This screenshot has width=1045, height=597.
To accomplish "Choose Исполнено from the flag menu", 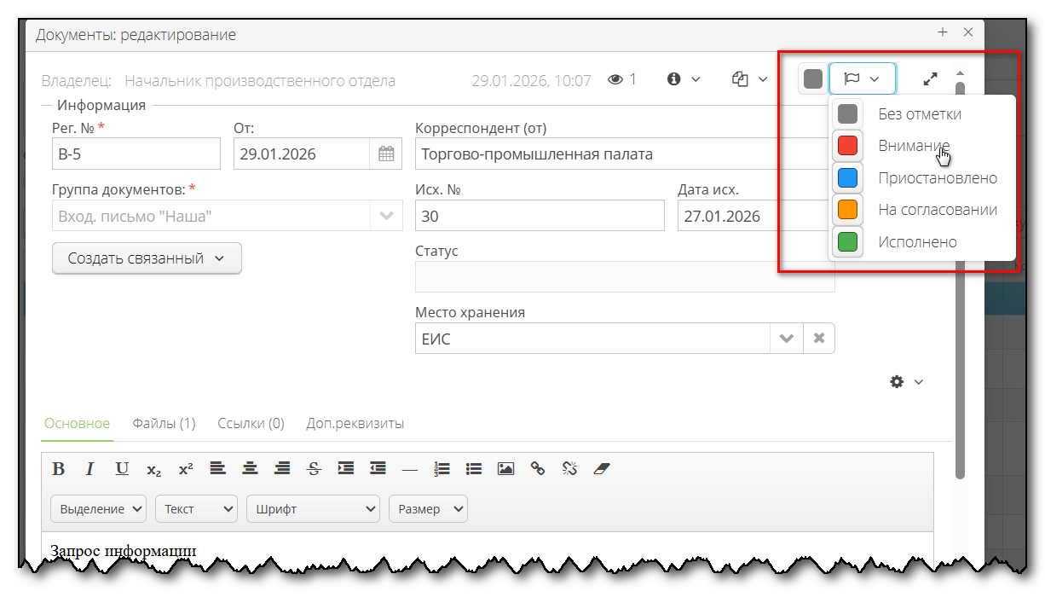I will (919, 241).
